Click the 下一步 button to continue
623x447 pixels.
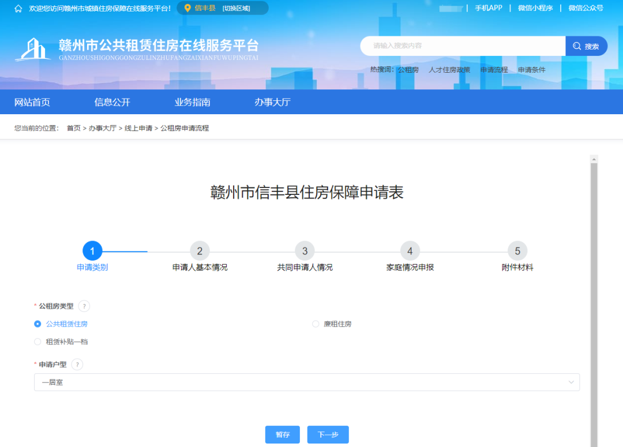click(328, 434)
